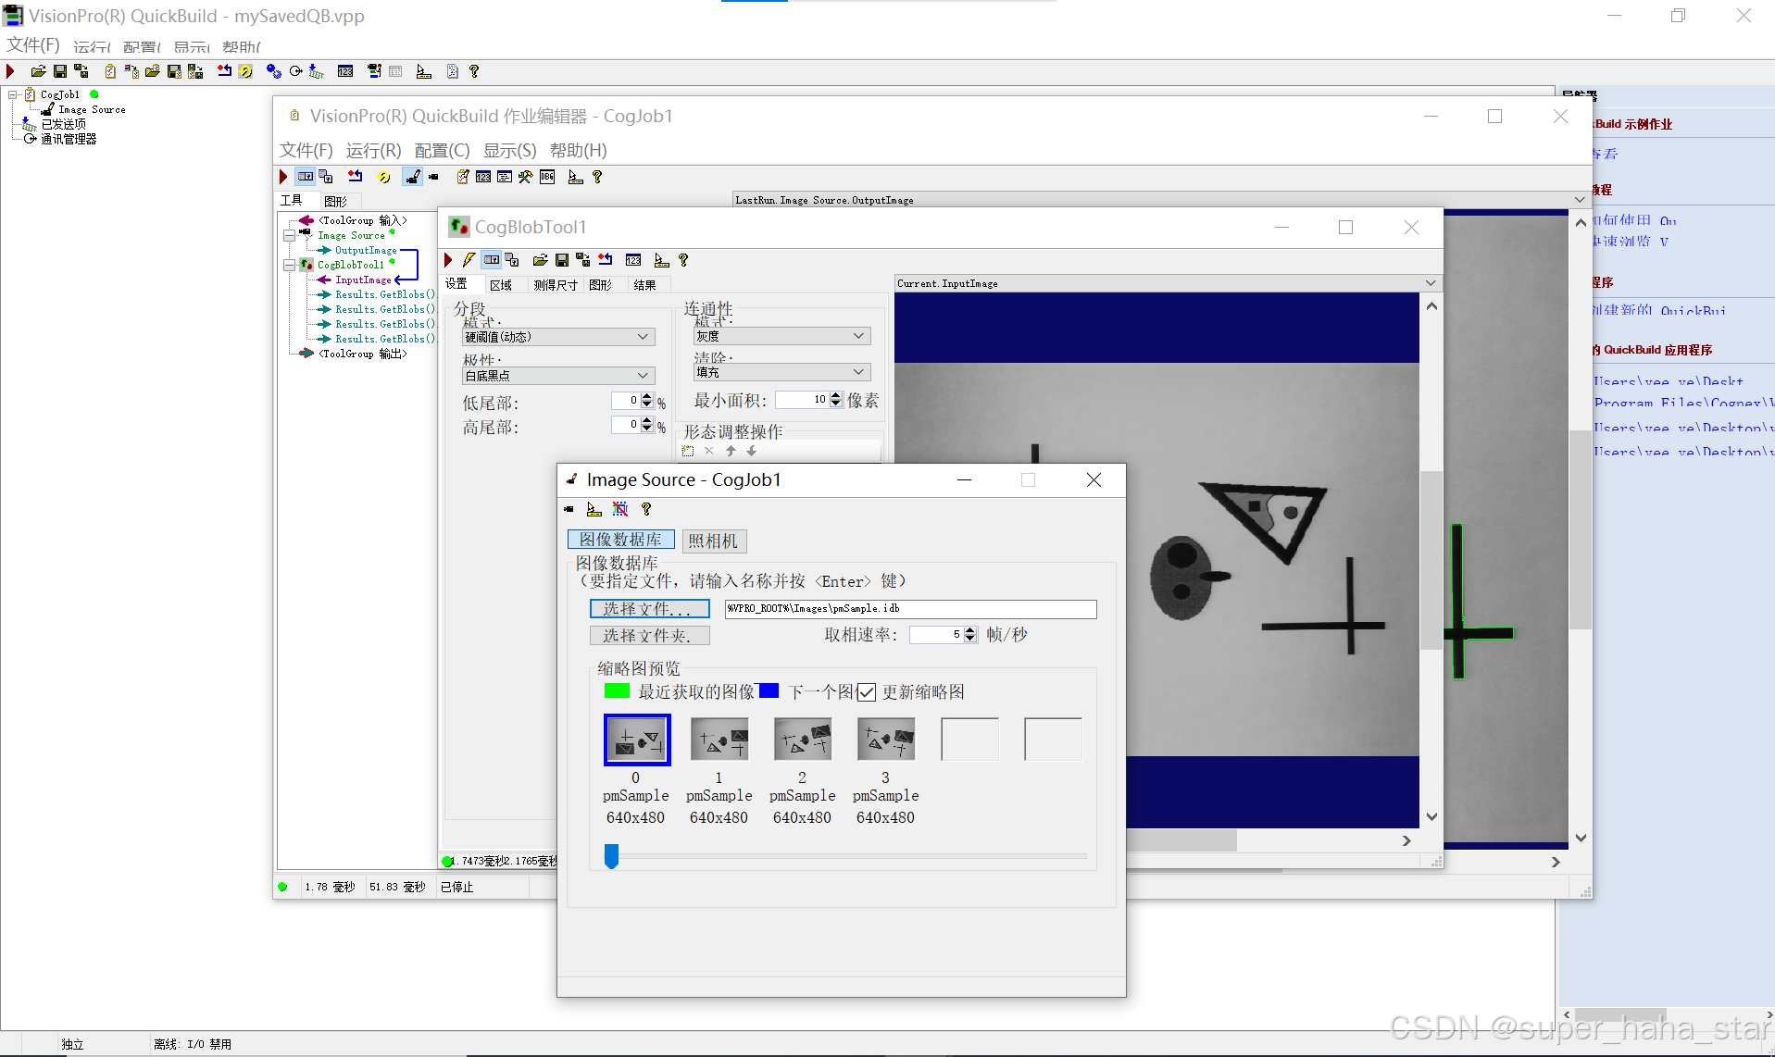Click the image source brush icon in job editor toolbar
The height and width of the screenshot is (1057, 1775).
413,177
